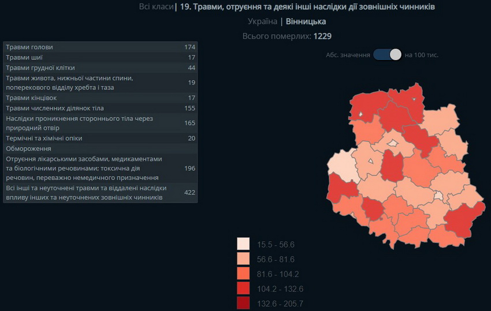Click the 81.6 - 104.2 legend swatch
This screenshot has height=311, width=491.
243,274
